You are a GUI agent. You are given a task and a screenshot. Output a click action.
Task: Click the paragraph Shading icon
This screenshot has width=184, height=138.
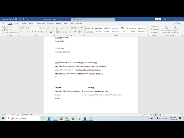tap(75, 32)
